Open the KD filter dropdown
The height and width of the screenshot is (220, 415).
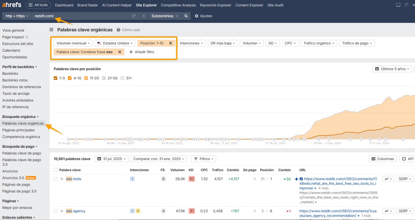[273, 43]
